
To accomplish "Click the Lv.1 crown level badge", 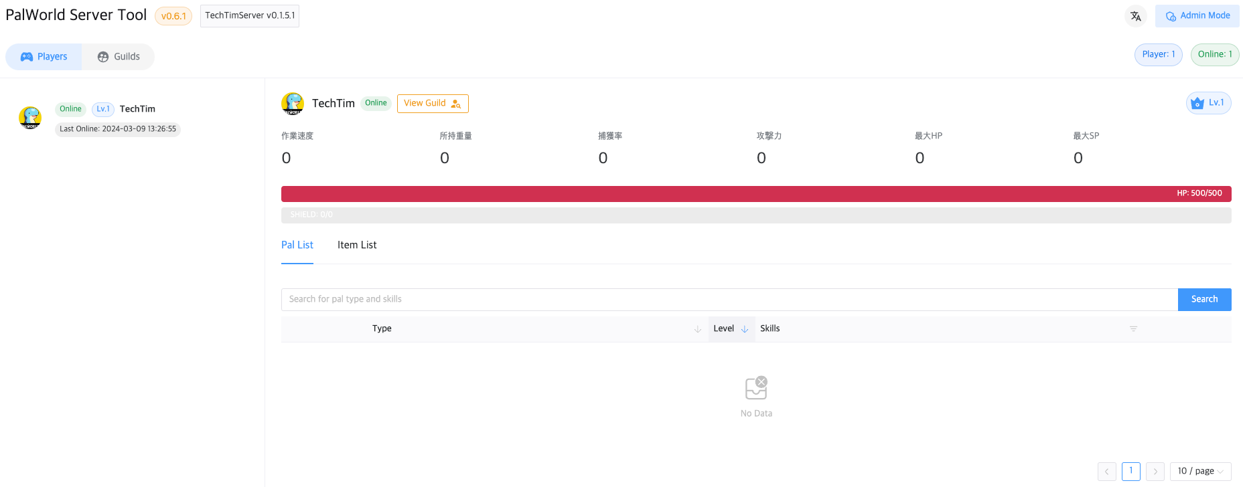I will pyautogui.click(x=1209, y=103).
